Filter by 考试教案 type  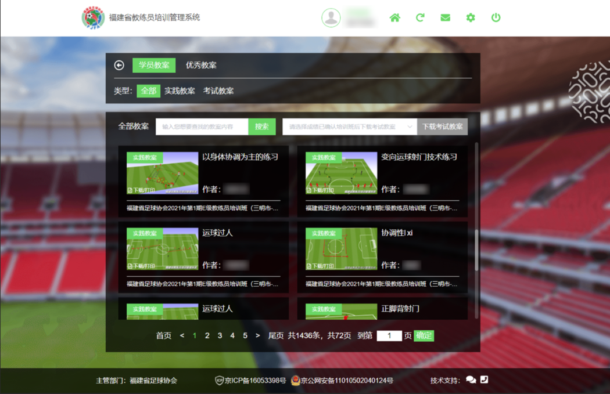[218, 91]
